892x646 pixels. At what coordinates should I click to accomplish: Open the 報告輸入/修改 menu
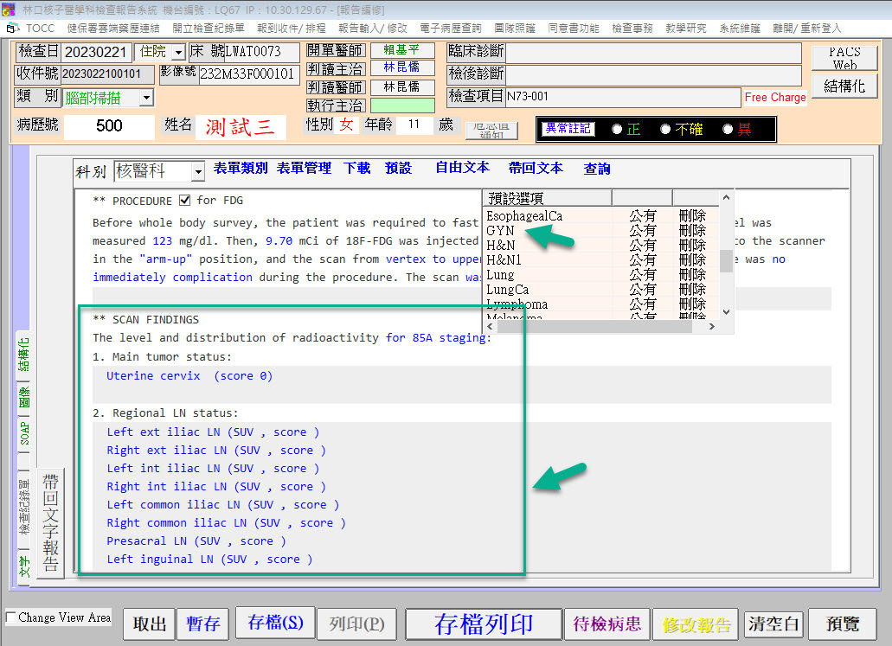click(x=372, y=29)
